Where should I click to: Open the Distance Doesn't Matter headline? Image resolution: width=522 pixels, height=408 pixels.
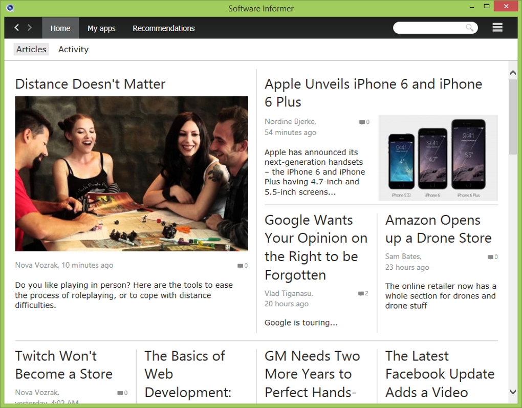[90, 84]
